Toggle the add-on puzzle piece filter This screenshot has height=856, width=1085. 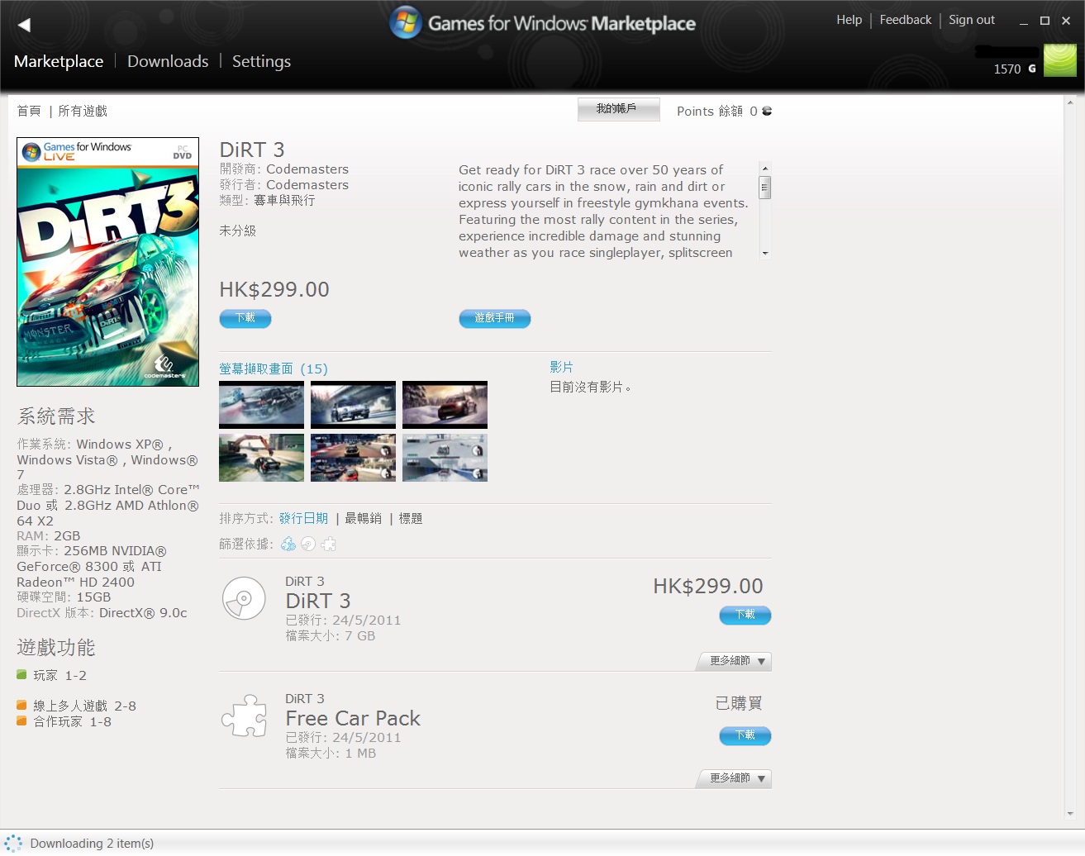[x=329, y=544]
